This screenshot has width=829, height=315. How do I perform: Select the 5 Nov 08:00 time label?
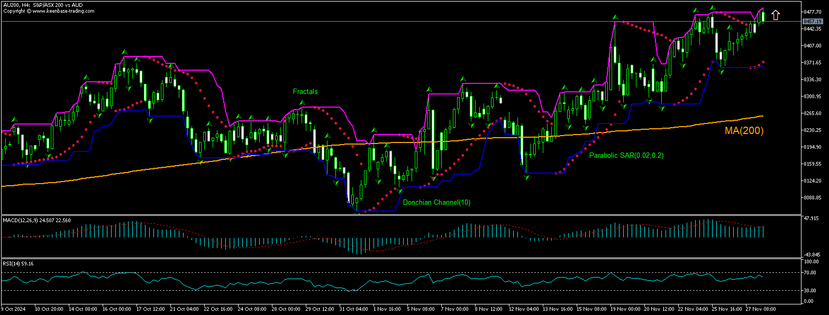[421, 308]
